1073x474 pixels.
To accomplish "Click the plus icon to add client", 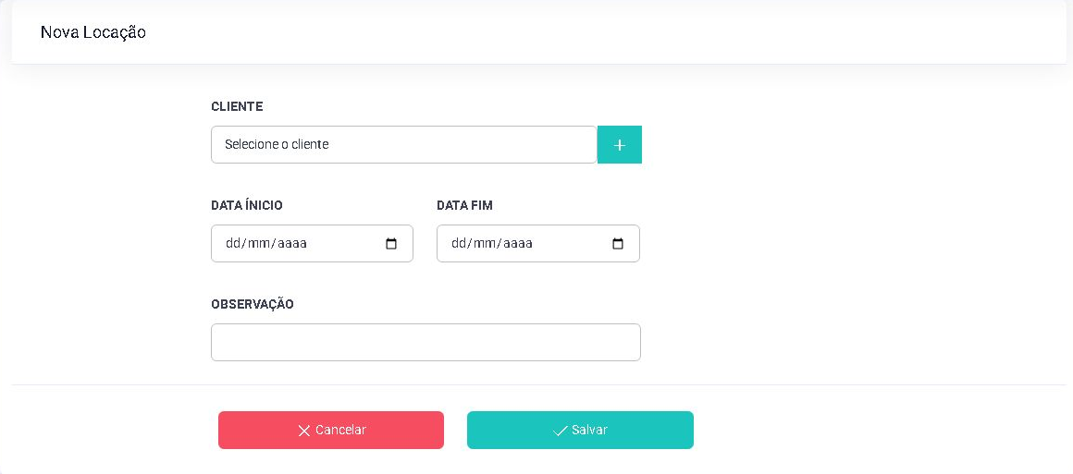I will 620,145.
